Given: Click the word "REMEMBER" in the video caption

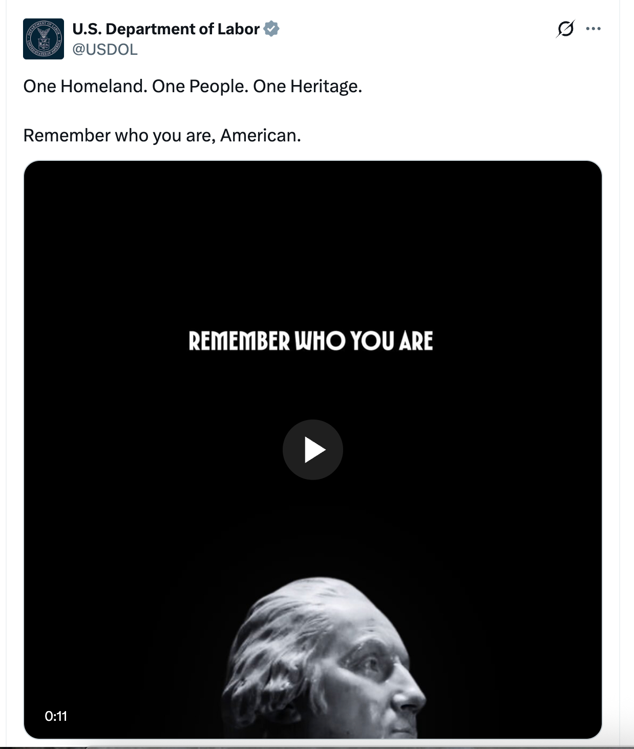Looking at the screenshot, I should click(239, 341).
